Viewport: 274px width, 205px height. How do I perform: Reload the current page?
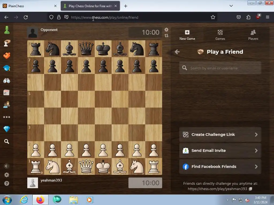[x=26, y=17]
